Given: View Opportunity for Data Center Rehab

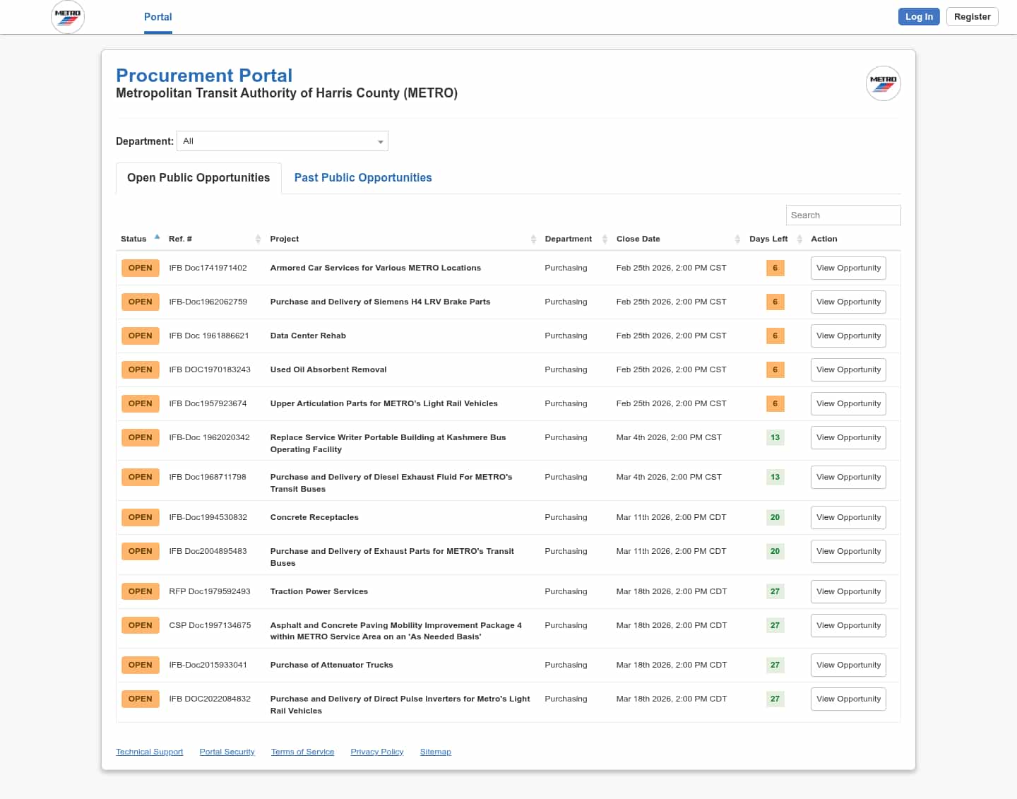Looking at the screenshot, I should click(848, 336).
